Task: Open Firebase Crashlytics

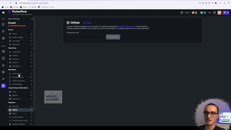Action: pyautogui.click(x=21, y=124)
